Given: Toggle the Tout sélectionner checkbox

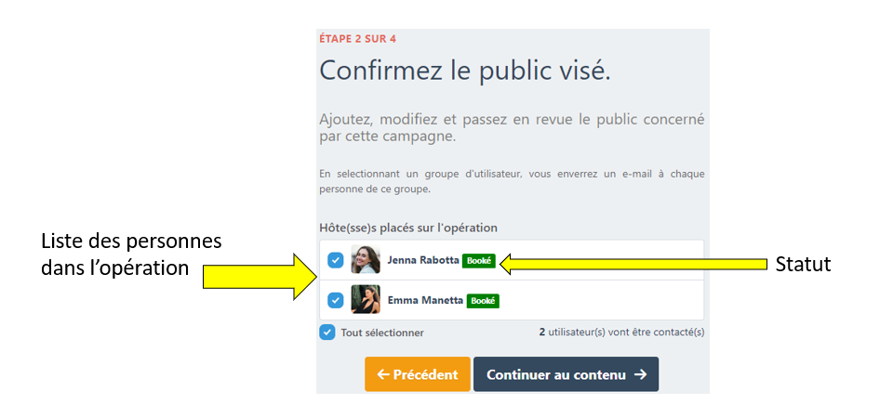Looking at the screenshot, I should point(327,332).
